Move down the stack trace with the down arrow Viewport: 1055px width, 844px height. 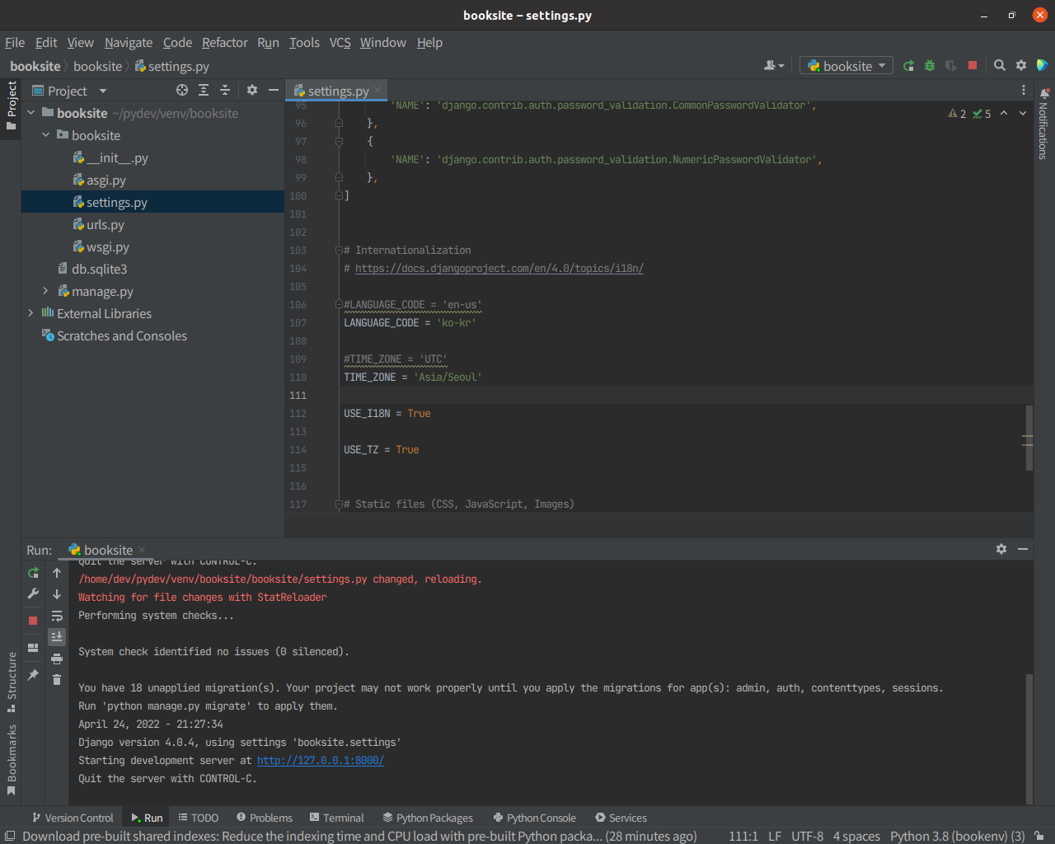[57, 594]
